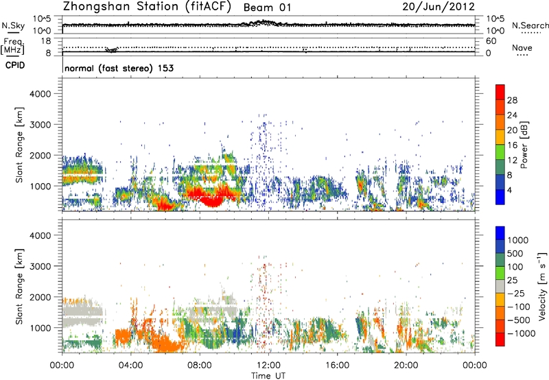The image size is (549, 380).
Task: Click the "16" value on the Power color bar
Action: tap(512, 145)
